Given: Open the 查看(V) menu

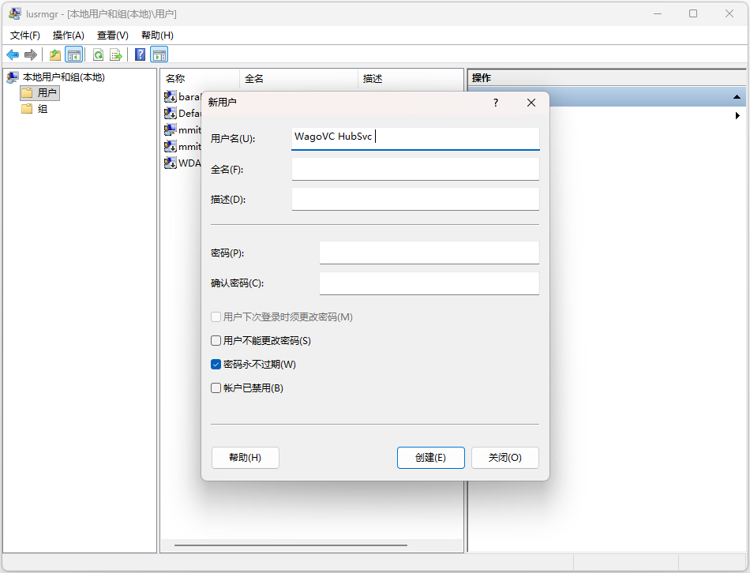Looking at the screenshot, I should (112, 36).
